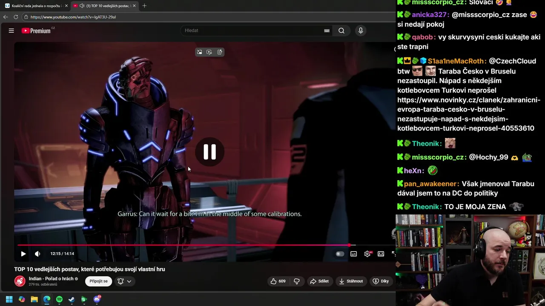Open Spotify from the taskbar
The width and height of the screenshot is (545, 306).
(x=59, y=299)
